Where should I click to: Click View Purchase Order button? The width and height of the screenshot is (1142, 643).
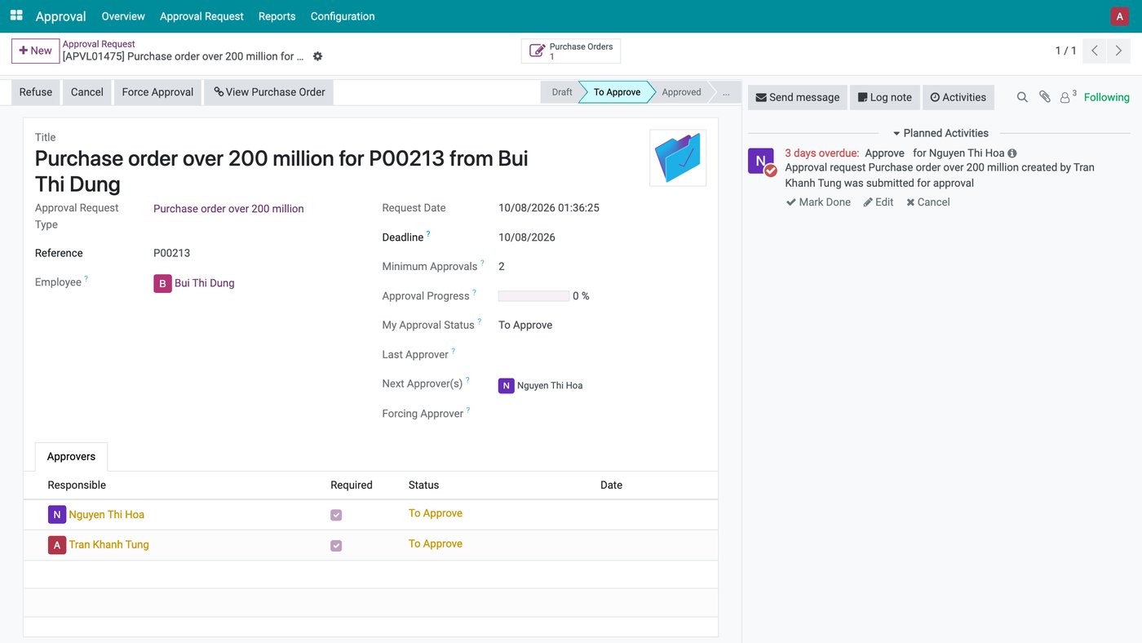click(269, 92)
